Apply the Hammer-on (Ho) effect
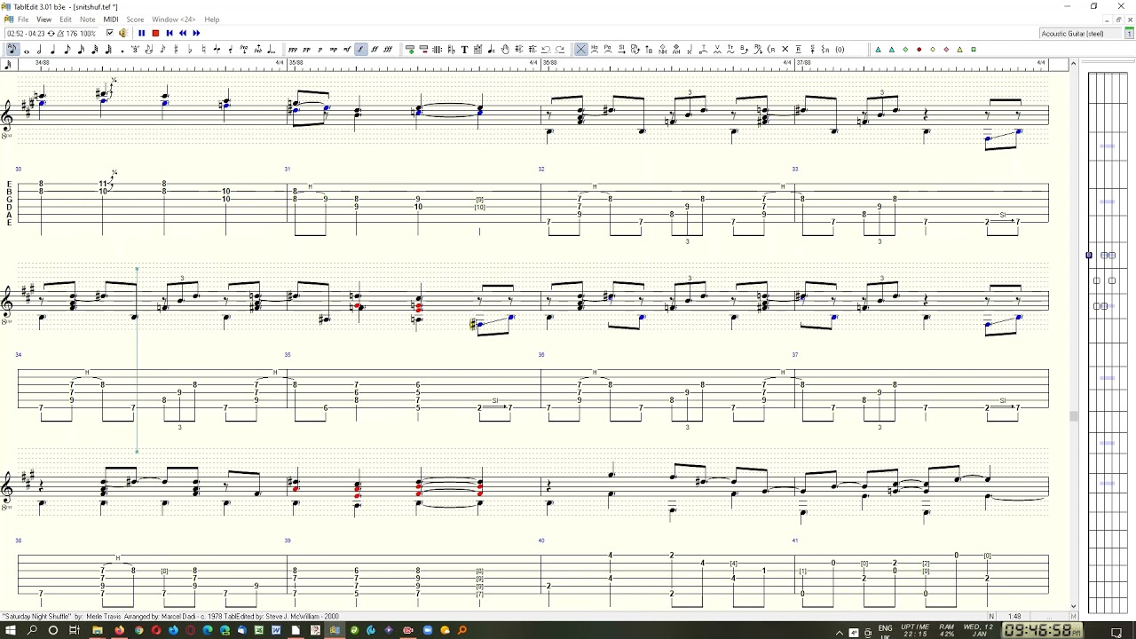Image resolution: width=1136 pixels, height=639 pixels. (595, 50)
